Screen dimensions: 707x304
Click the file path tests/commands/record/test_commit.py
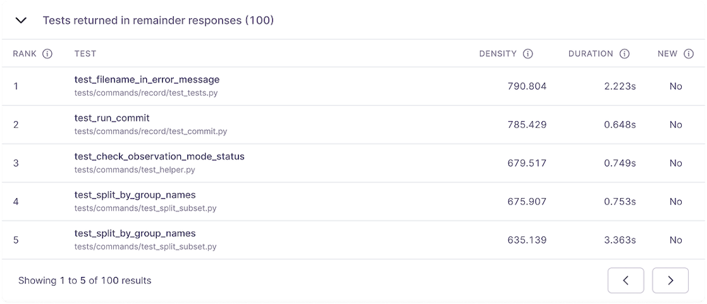click(151, 131)
